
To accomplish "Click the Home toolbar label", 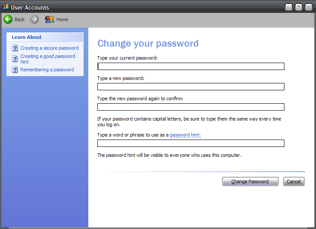I will click(x=62, y=19).
